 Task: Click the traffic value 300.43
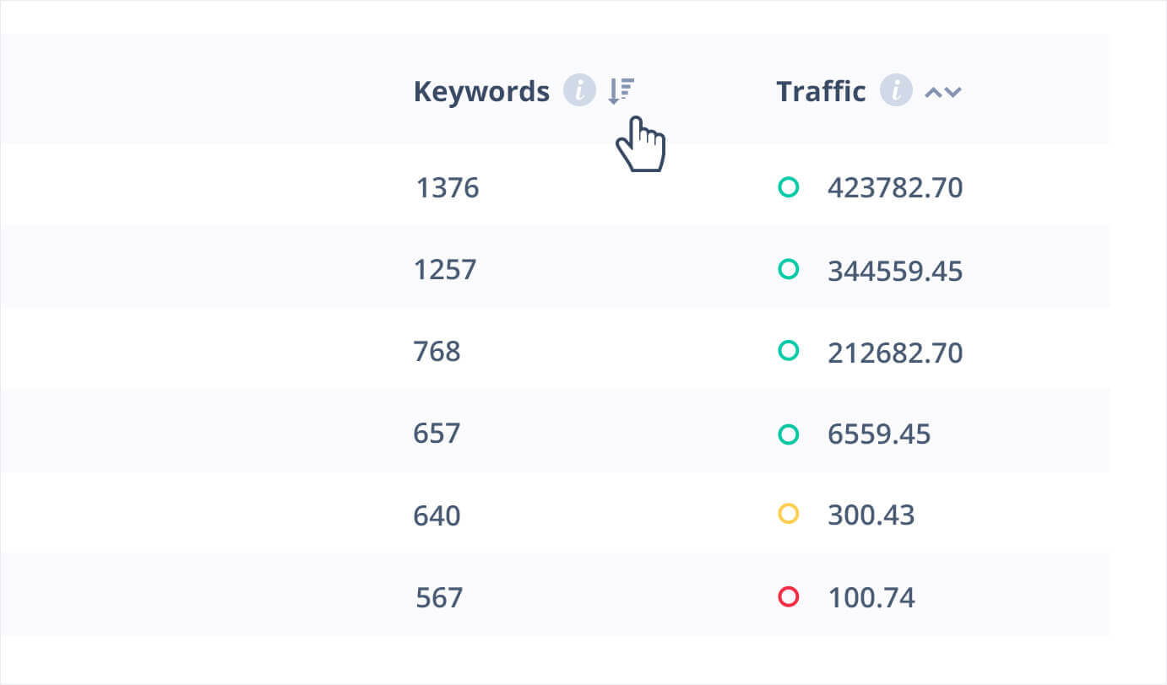pos(871,515)
